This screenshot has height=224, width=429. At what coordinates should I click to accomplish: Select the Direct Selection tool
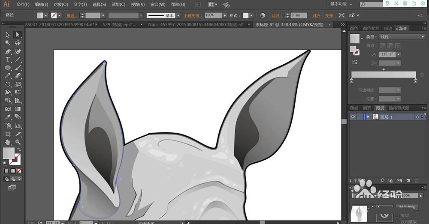pyautogui.click(x=18, y=35)
